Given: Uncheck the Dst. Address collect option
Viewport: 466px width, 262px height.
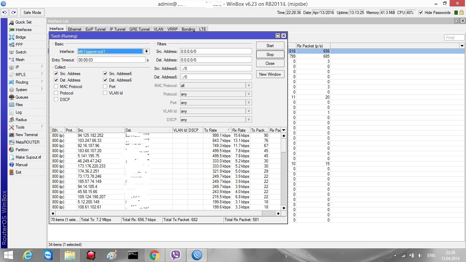Looking at the screenshot, I should [56, 80].
